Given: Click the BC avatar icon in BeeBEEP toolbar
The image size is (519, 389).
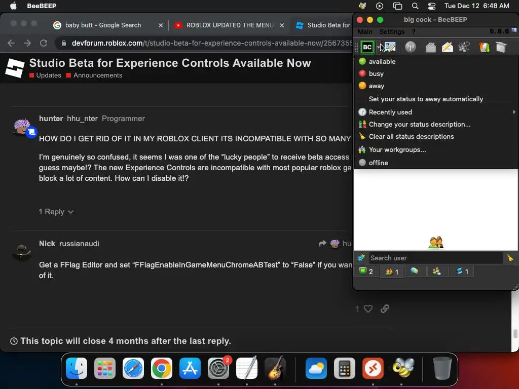Looking at the screenshot, I should pyautogui.click(x=367, y=47).
